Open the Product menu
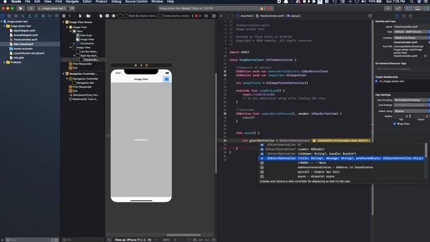This screenshot has width=430, height=242. tap(101, 1)
